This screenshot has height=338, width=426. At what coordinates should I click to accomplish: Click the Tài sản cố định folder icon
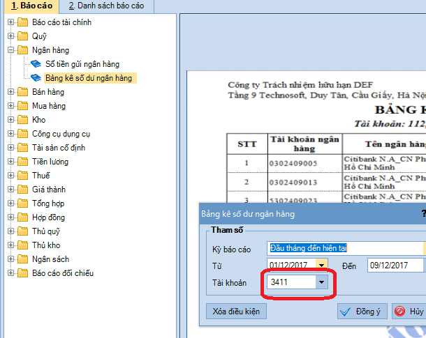click(x=22, y=148)
